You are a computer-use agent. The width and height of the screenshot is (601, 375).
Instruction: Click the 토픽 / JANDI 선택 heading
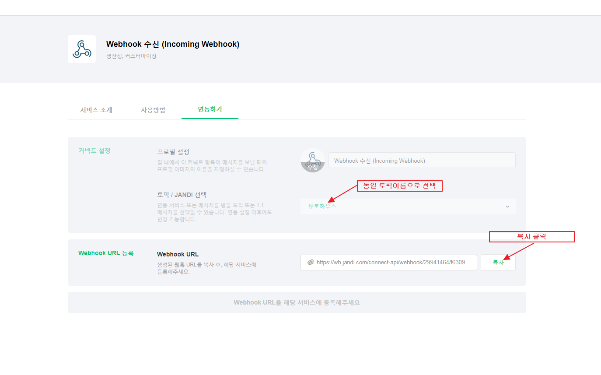182,195
